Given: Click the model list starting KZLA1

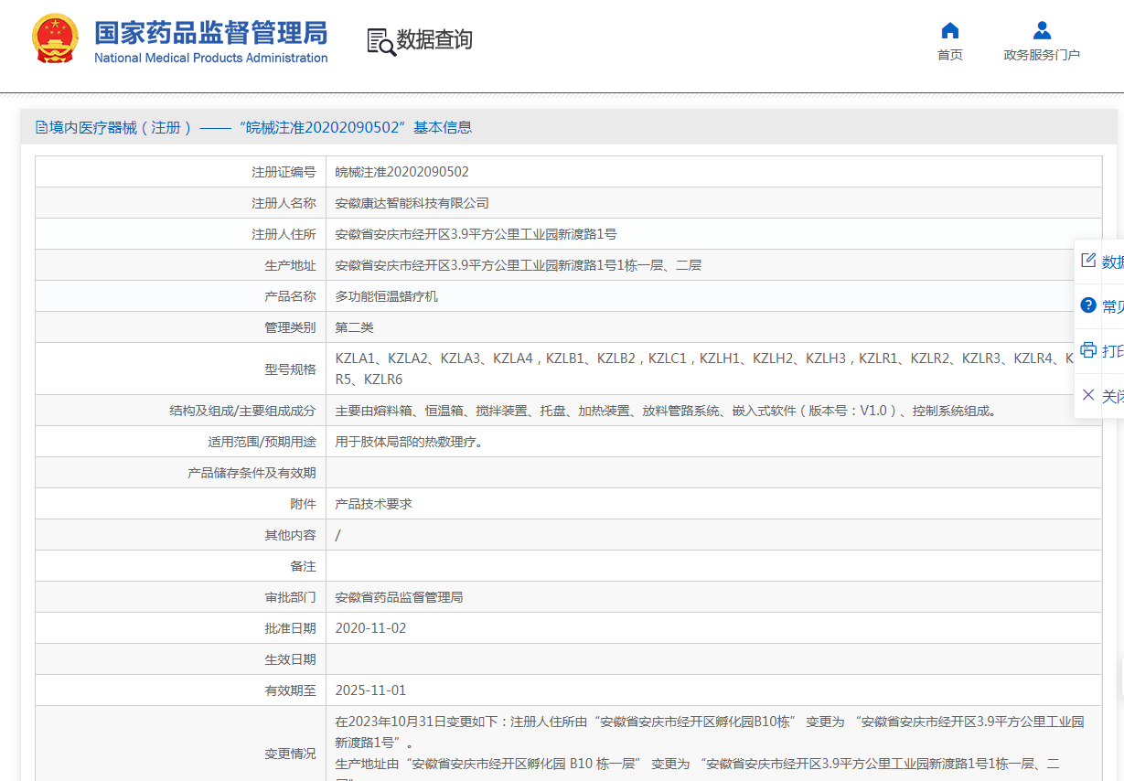Looking at the screenshot, I should pos(704,369).
